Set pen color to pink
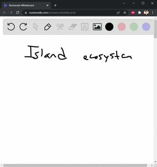The width and height of the screenshot is (157, 167). [122, 27]
